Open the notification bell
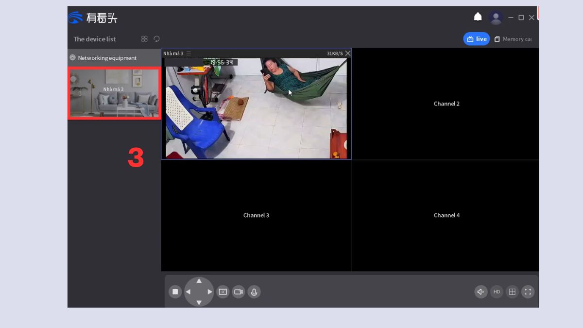 [x=478, y=17]
